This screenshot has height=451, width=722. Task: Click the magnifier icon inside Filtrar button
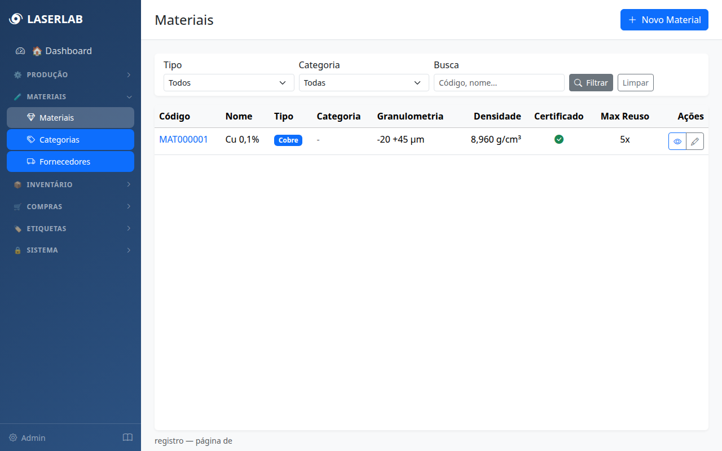click(579, 82)
